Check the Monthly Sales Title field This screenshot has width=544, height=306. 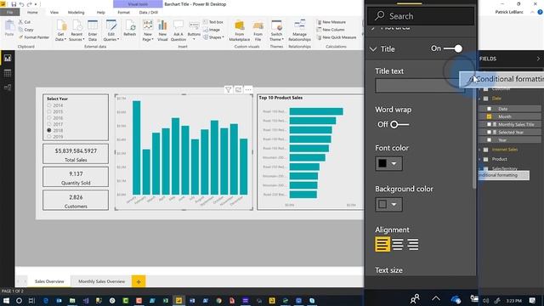490,124
